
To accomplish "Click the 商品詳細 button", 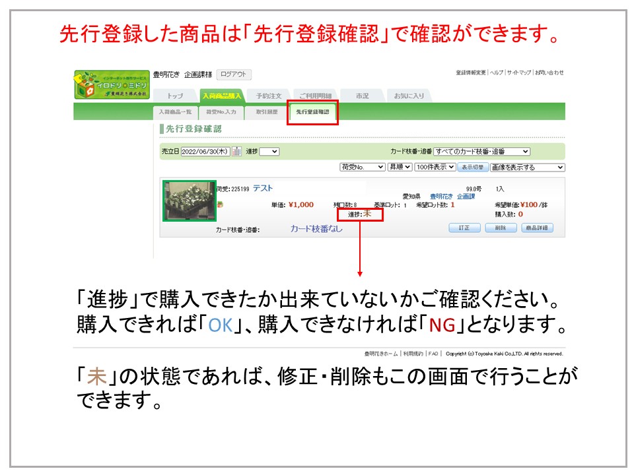I will click(x=537, y=228).
